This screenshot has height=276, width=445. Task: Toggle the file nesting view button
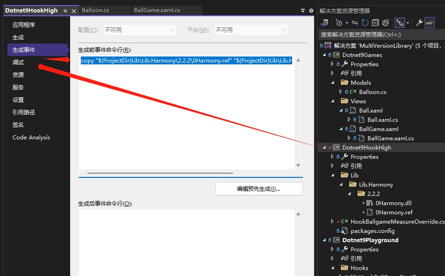[400, 23]
